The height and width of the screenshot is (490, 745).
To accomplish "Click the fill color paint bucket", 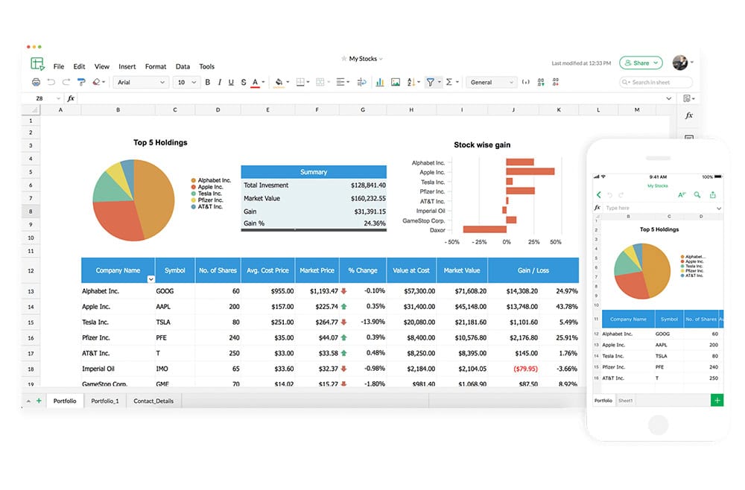I will [279, 83].
